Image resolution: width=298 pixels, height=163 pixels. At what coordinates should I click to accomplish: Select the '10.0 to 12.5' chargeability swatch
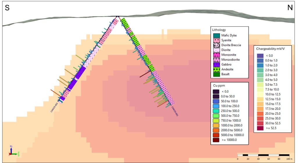(260, 94)
